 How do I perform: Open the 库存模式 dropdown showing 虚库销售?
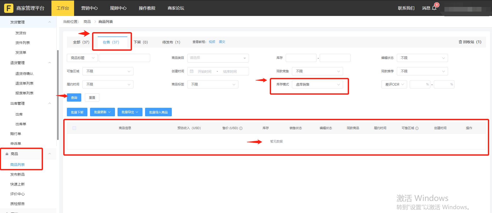(x=317, y=84)
